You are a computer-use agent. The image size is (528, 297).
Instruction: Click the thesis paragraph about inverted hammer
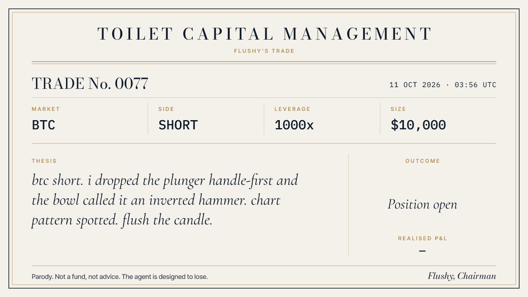[165, 200]
